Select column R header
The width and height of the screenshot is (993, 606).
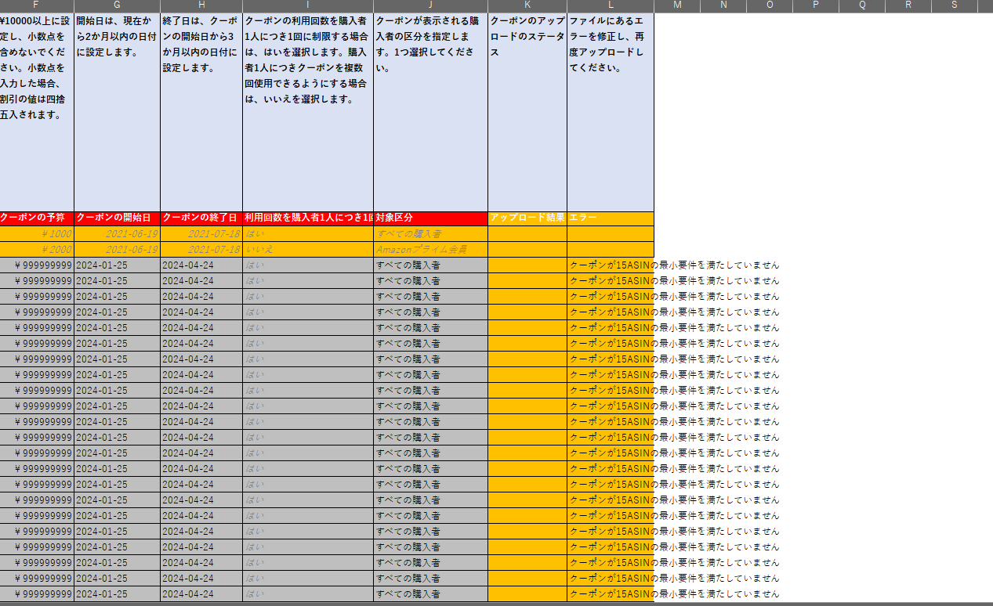(908, 5)
